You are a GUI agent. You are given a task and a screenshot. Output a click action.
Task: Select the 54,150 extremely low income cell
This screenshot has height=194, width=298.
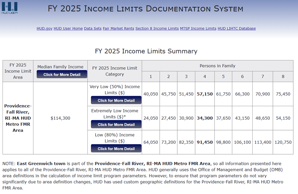pos(283,118)
